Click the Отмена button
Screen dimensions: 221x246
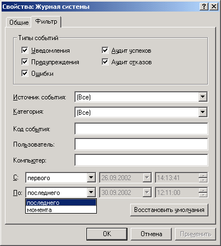coord(152,234)
